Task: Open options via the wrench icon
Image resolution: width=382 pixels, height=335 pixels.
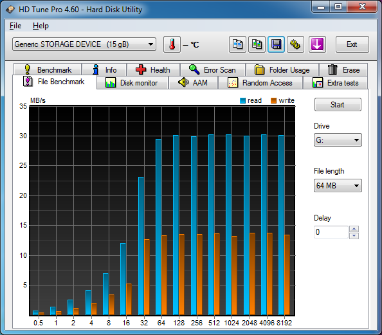Action: (x=295, y=44)
